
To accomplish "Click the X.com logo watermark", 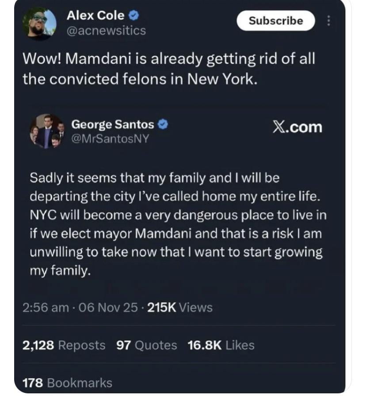I will click(297, 127).
